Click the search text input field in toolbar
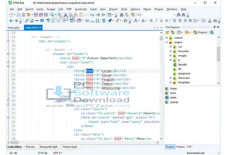 click(158, 15)
